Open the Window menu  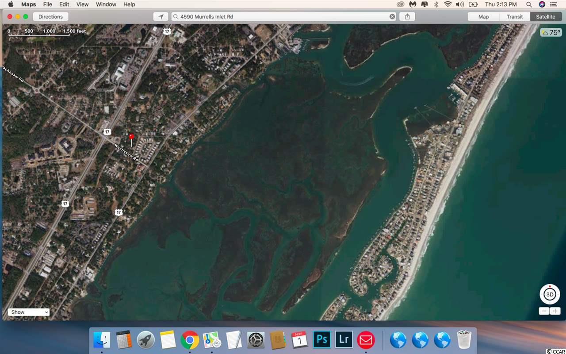pos(106,4)
